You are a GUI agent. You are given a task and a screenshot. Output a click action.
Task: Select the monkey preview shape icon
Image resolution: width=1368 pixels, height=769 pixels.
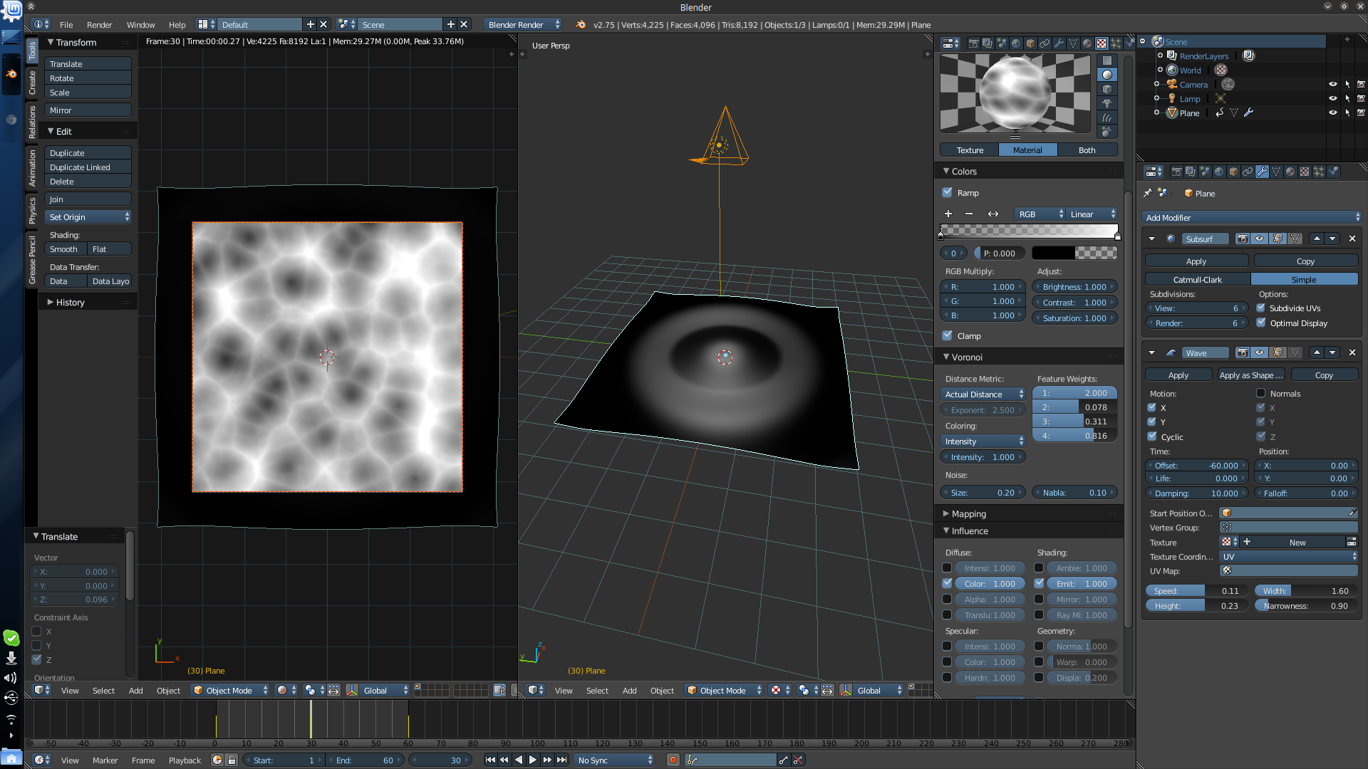pos(1107,103)
